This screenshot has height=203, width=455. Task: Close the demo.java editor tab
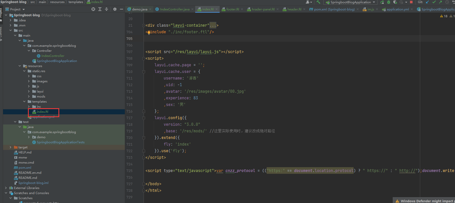150,9
